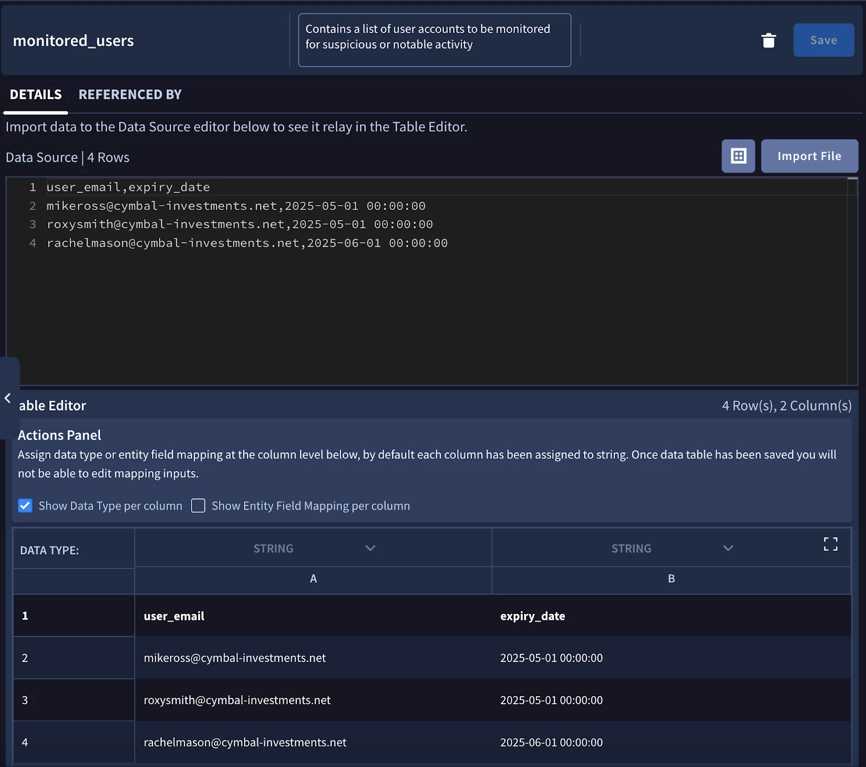This screenshot has height=767, width=866.
Task: Open column A data type dropdown
Action: tap(313, 548)
